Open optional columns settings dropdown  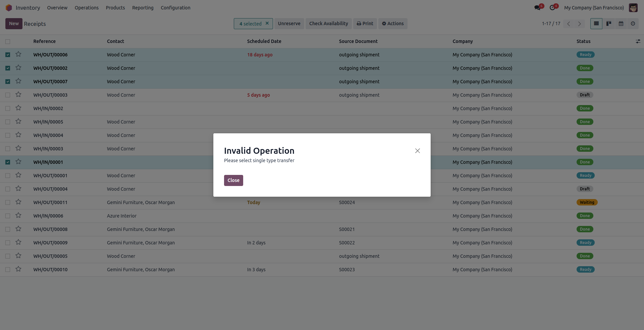638,41
